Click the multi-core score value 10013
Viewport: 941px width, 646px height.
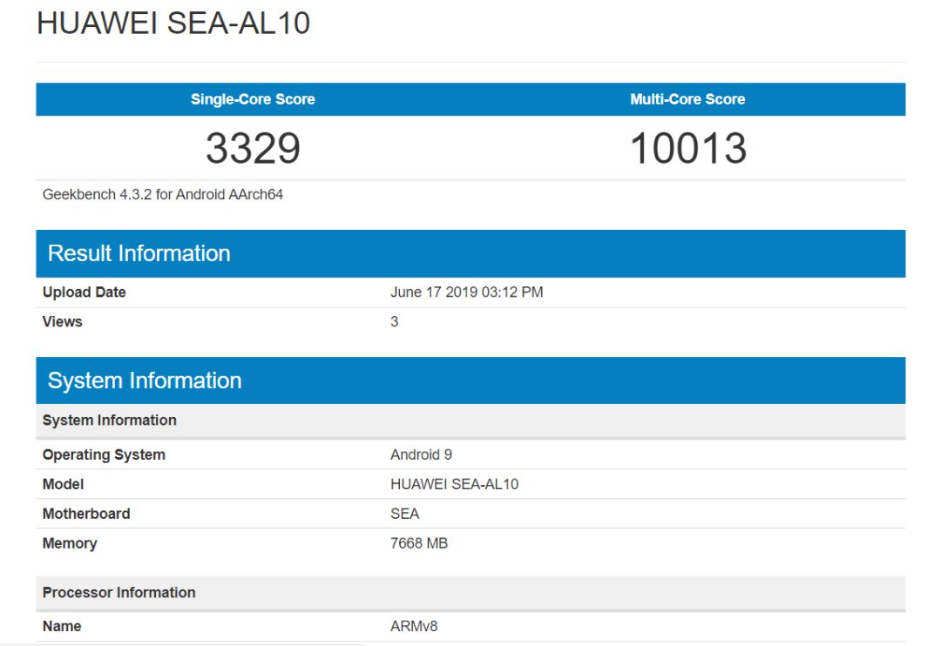pyautogui.click(x=687, y=148)
